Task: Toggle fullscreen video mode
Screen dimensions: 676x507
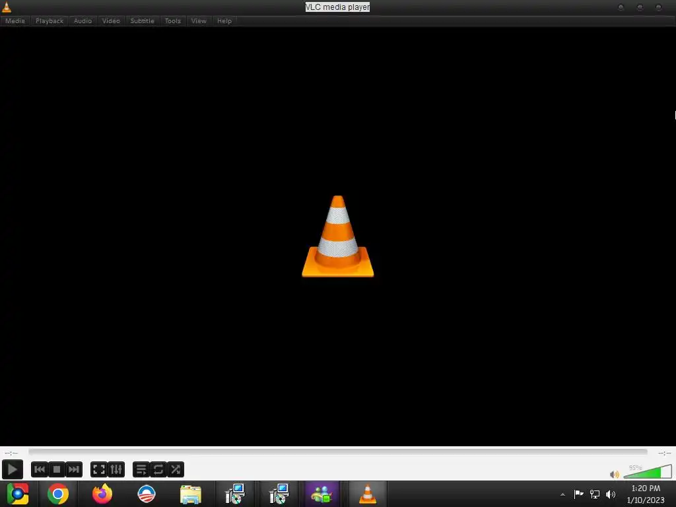Action: (x=99, y=469)
